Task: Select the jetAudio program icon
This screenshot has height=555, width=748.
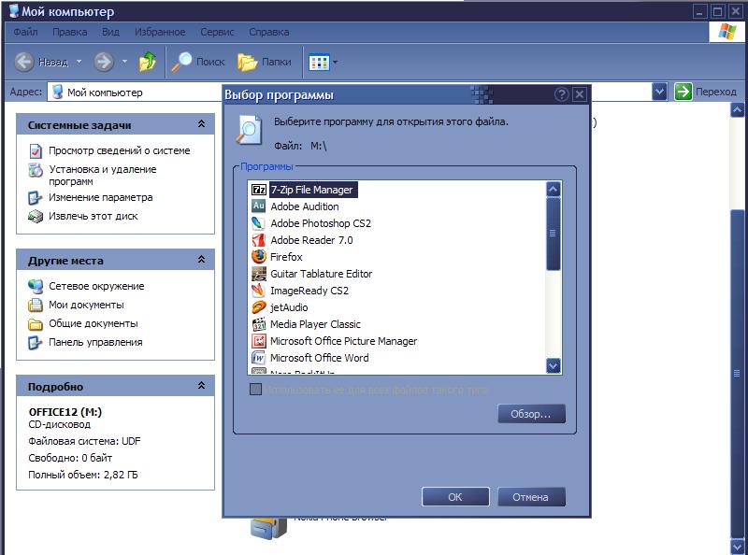Action: click(x=259, y=307)
